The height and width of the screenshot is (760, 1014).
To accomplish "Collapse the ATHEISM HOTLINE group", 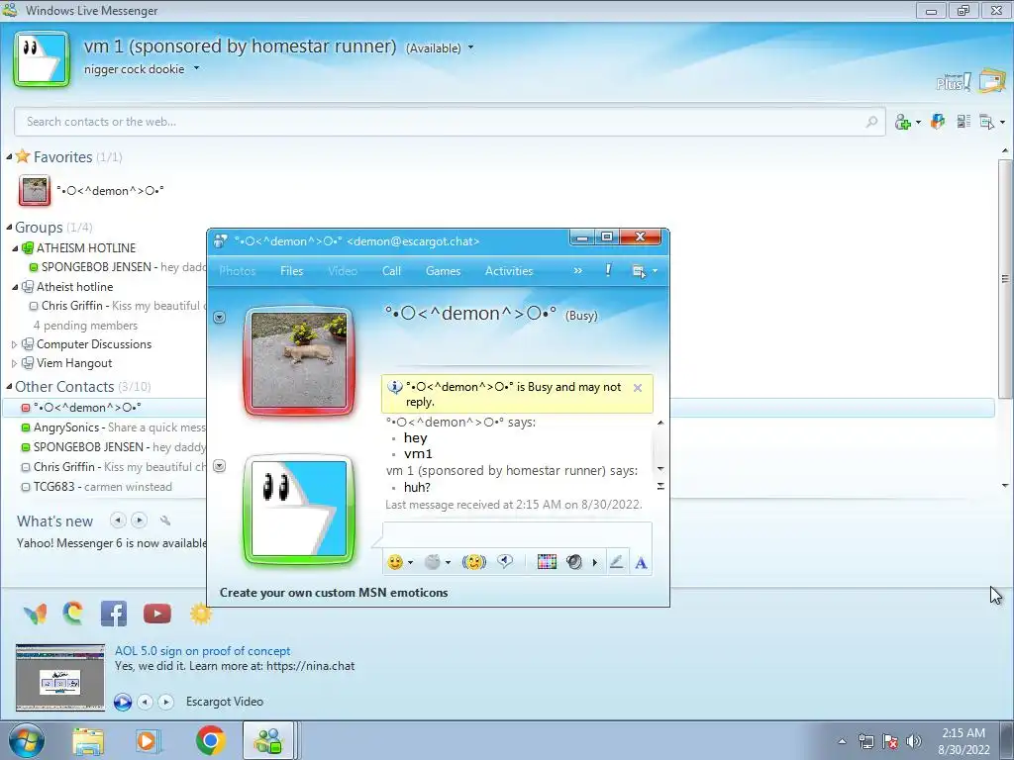I will coord(15,248).
